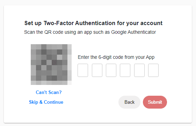Click the red-dotted block inside the QR code
This screenshot has width=196, height=126.
click(54, 62)
